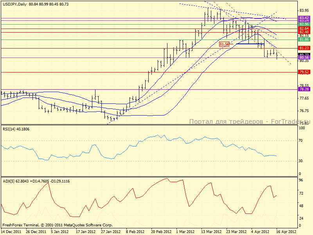Image resolution: width=313 pixels, height=235 pixels.
Task: Click the USDJPY,Daily chart title
Action: tap(15, 3)
